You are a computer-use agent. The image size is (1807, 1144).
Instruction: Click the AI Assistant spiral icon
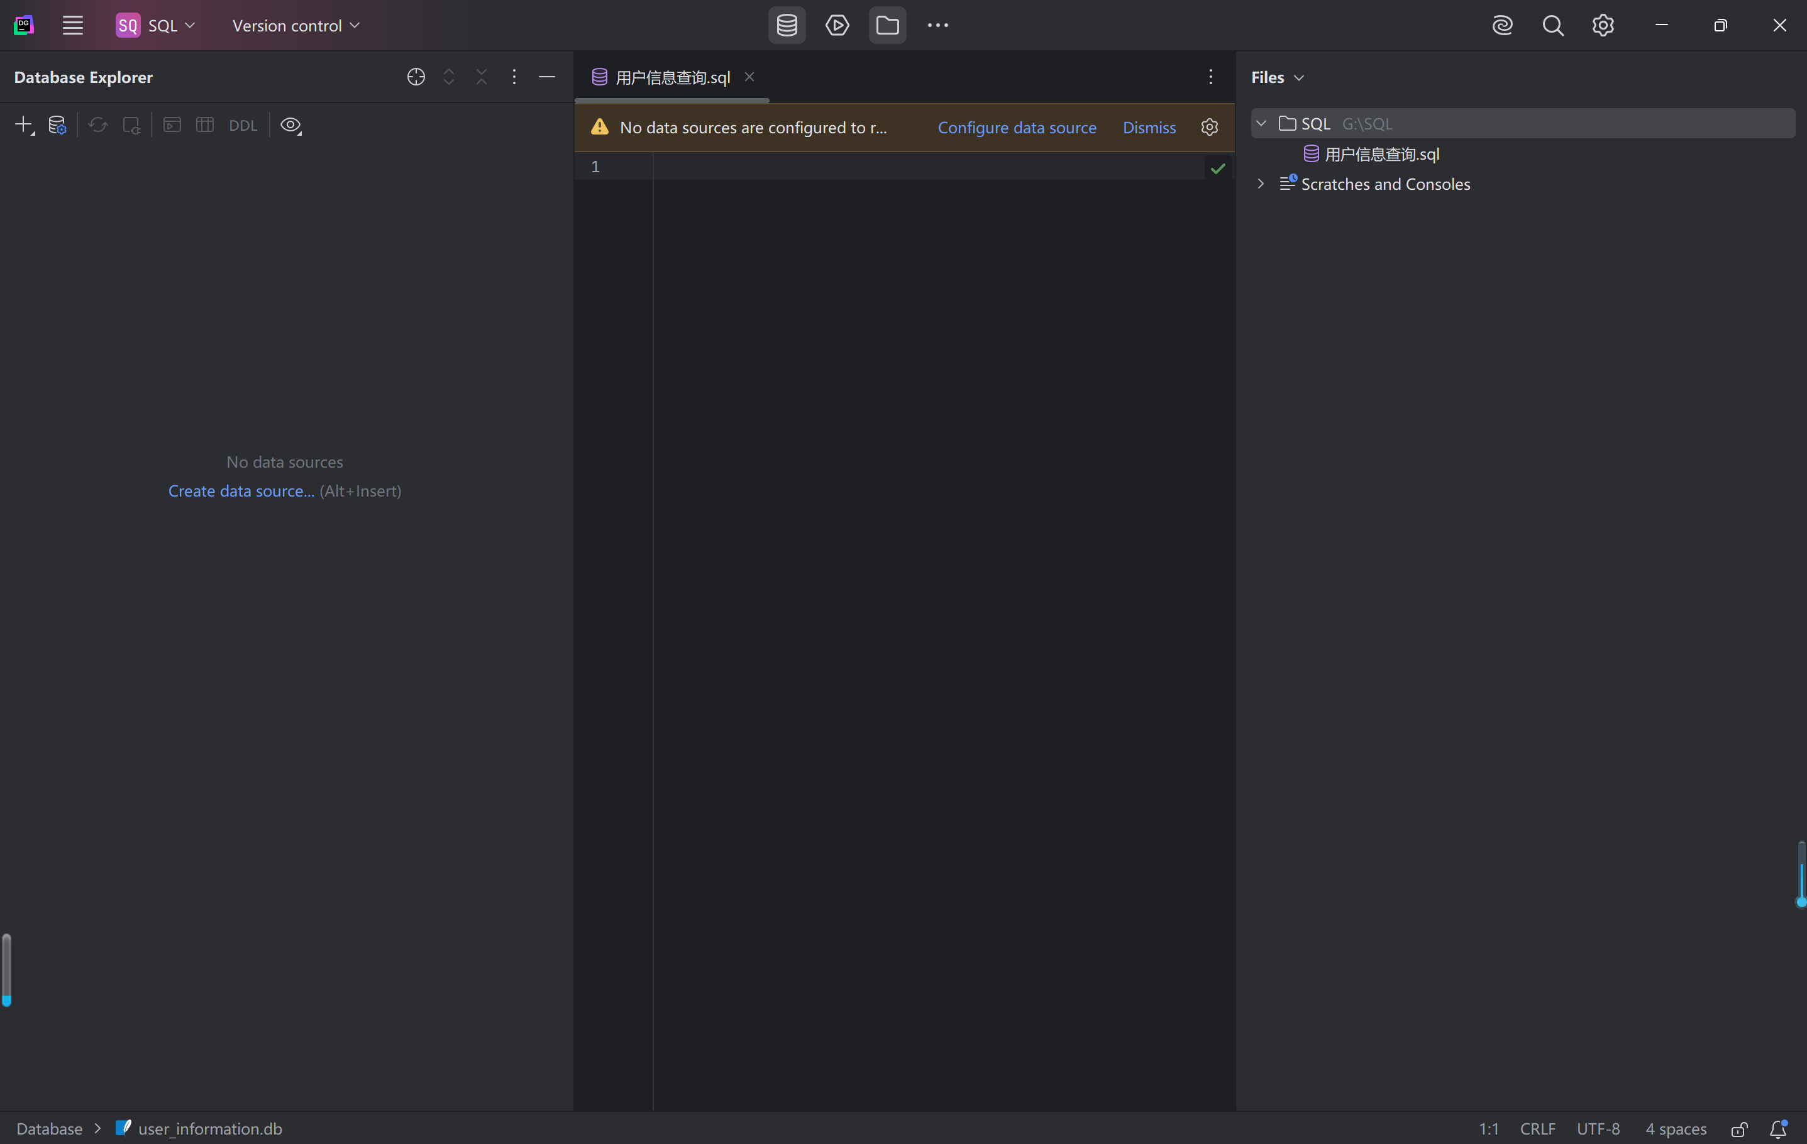(1501, 26)
